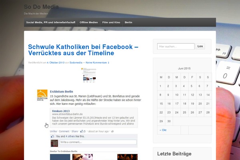Click the Similar To Erzbistum Berlin label
240x160 pixels.
coord(64,151)
